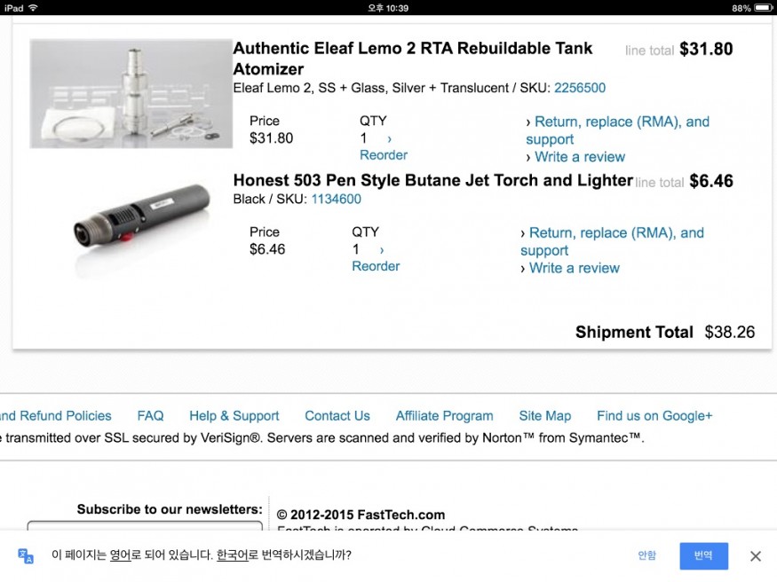Tap the Wi-Fi status icon
The height and width of the screenshot is (582, 777).
(x=33, y=8)
